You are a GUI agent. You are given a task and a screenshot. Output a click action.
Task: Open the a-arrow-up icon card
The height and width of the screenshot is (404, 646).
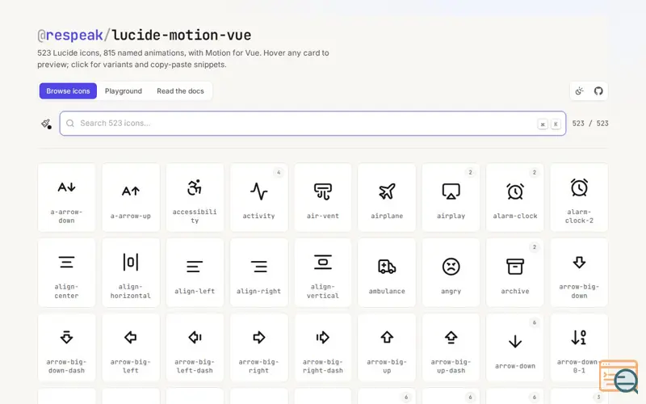pos(131,197)
